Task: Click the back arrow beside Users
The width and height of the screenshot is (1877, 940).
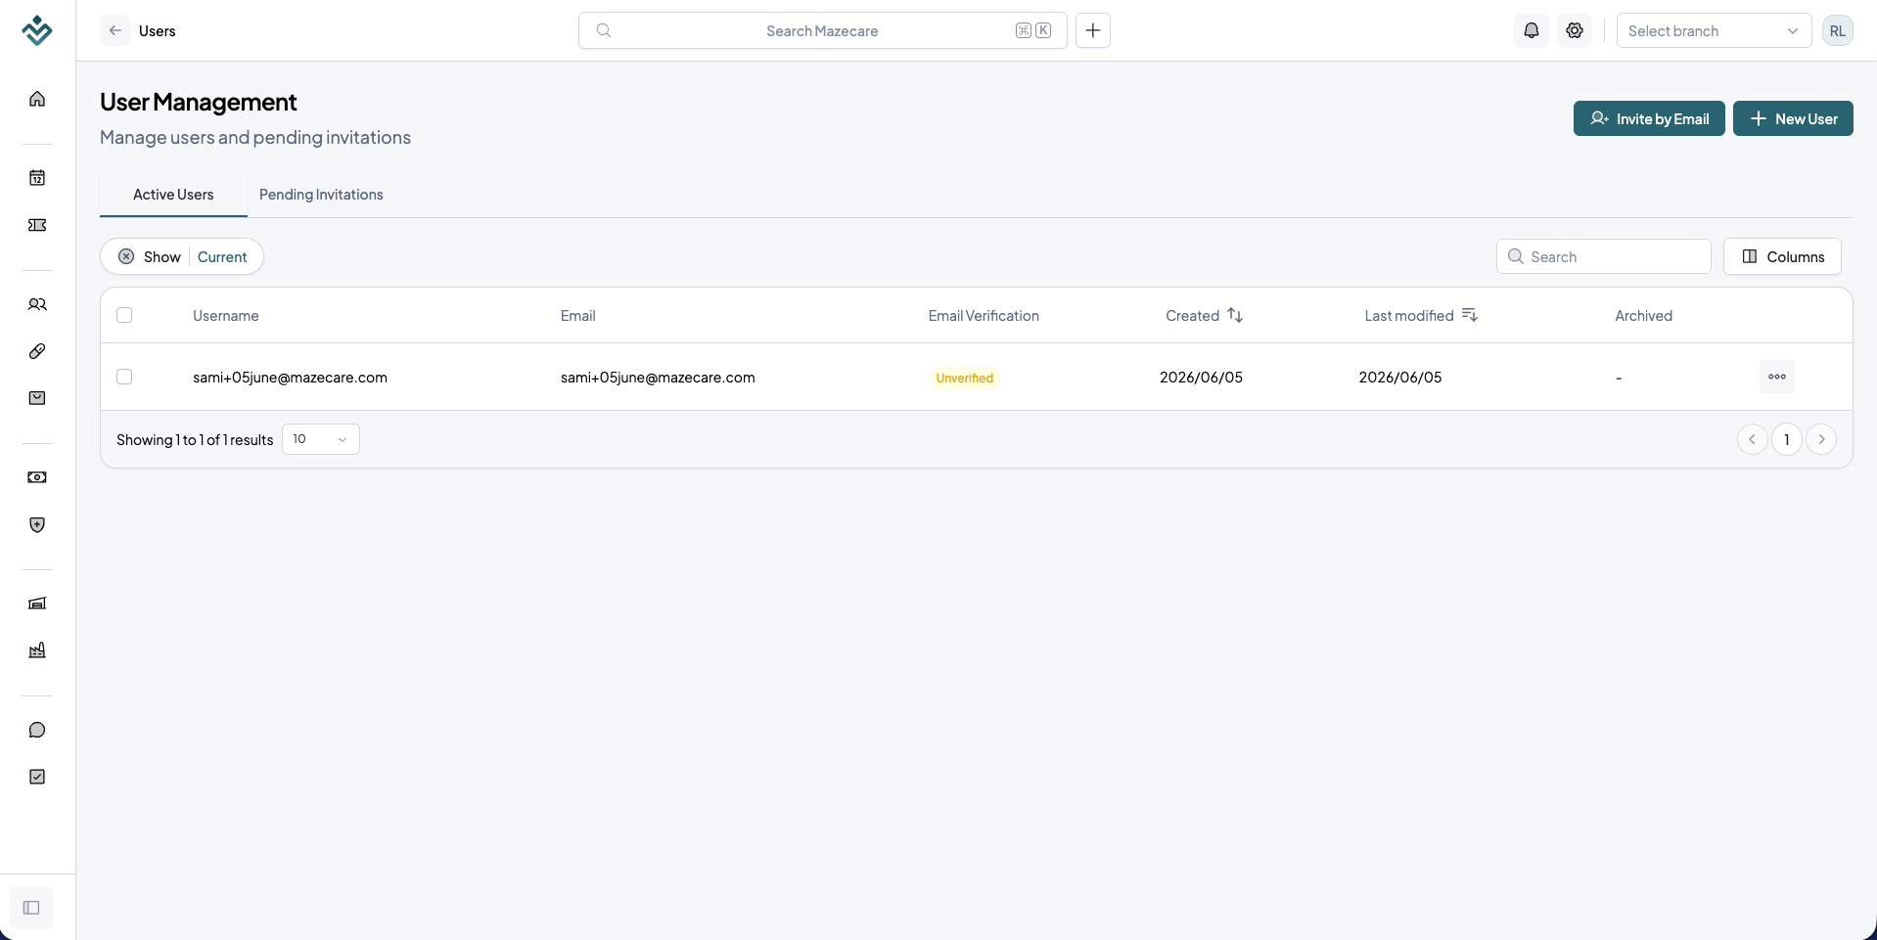Action: point(115,30)
